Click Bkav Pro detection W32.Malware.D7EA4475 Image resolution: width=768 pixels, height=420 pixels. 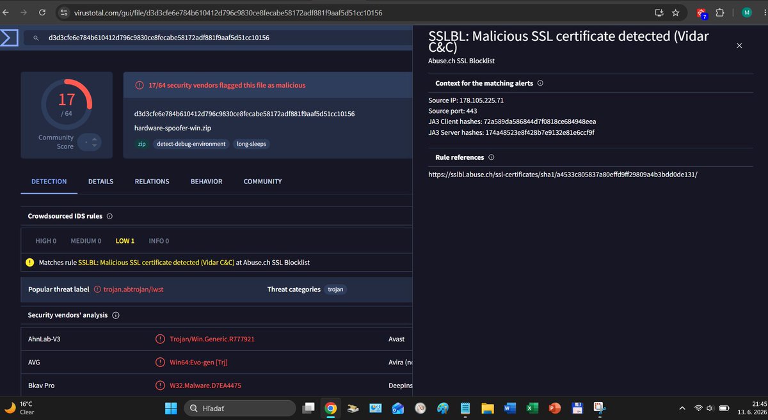[x=205, y=385]
